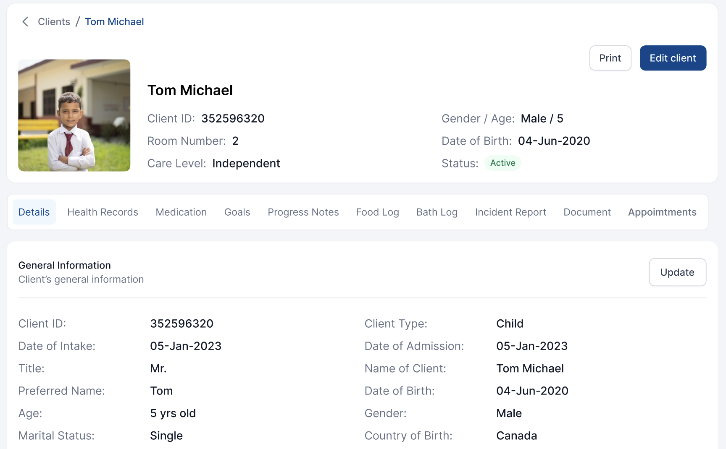Open the Progress Notes tab
Image resolution: width=726 pixels, height=449 pixels.
point(303,212)
